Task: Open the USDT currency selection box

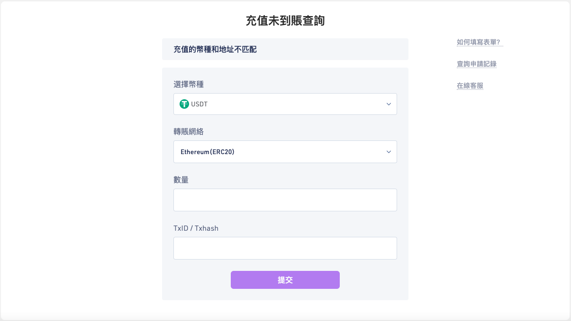Action: (285, 104)
